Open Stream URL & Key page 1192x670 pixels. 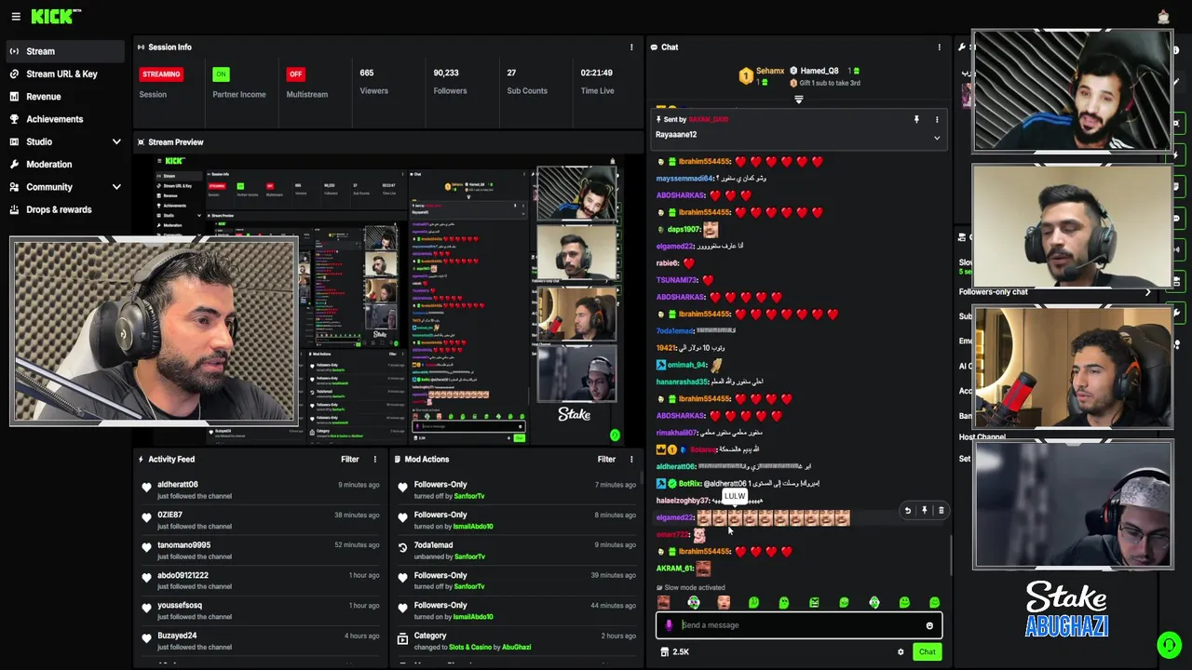click(x=63, y=74)
